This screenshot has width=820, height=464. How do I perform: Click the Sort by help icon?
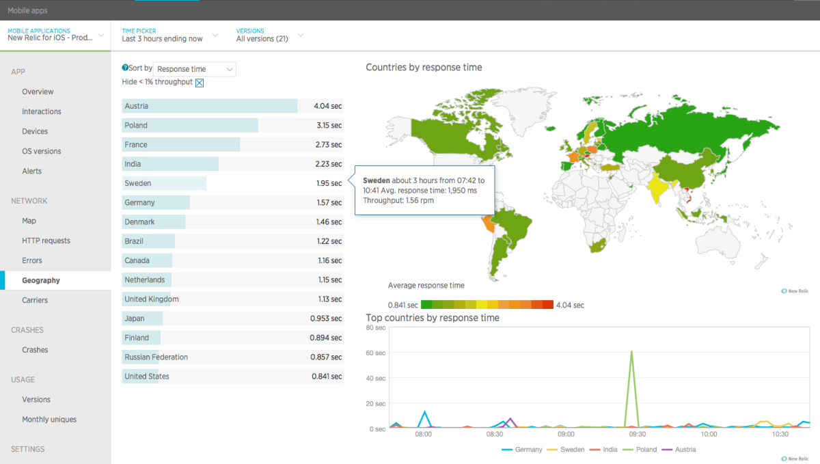coord(125,68)
